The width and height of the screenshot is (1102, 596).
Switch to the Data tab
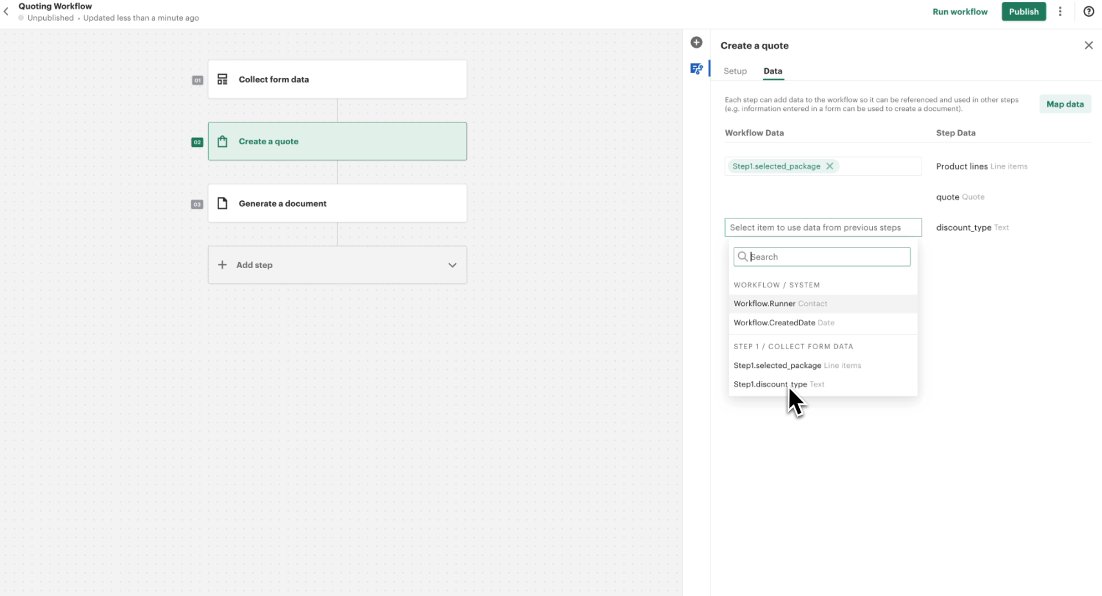point(772,71)
